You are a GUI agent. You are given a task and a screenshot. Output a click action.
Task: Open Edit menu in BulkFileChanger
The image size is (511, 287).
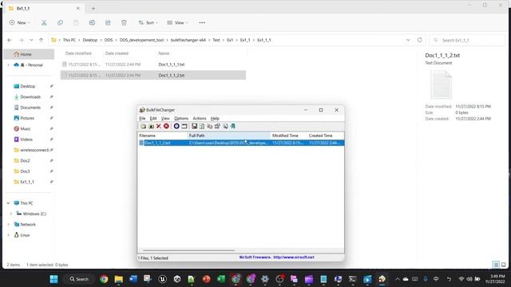tap(153, 119)
